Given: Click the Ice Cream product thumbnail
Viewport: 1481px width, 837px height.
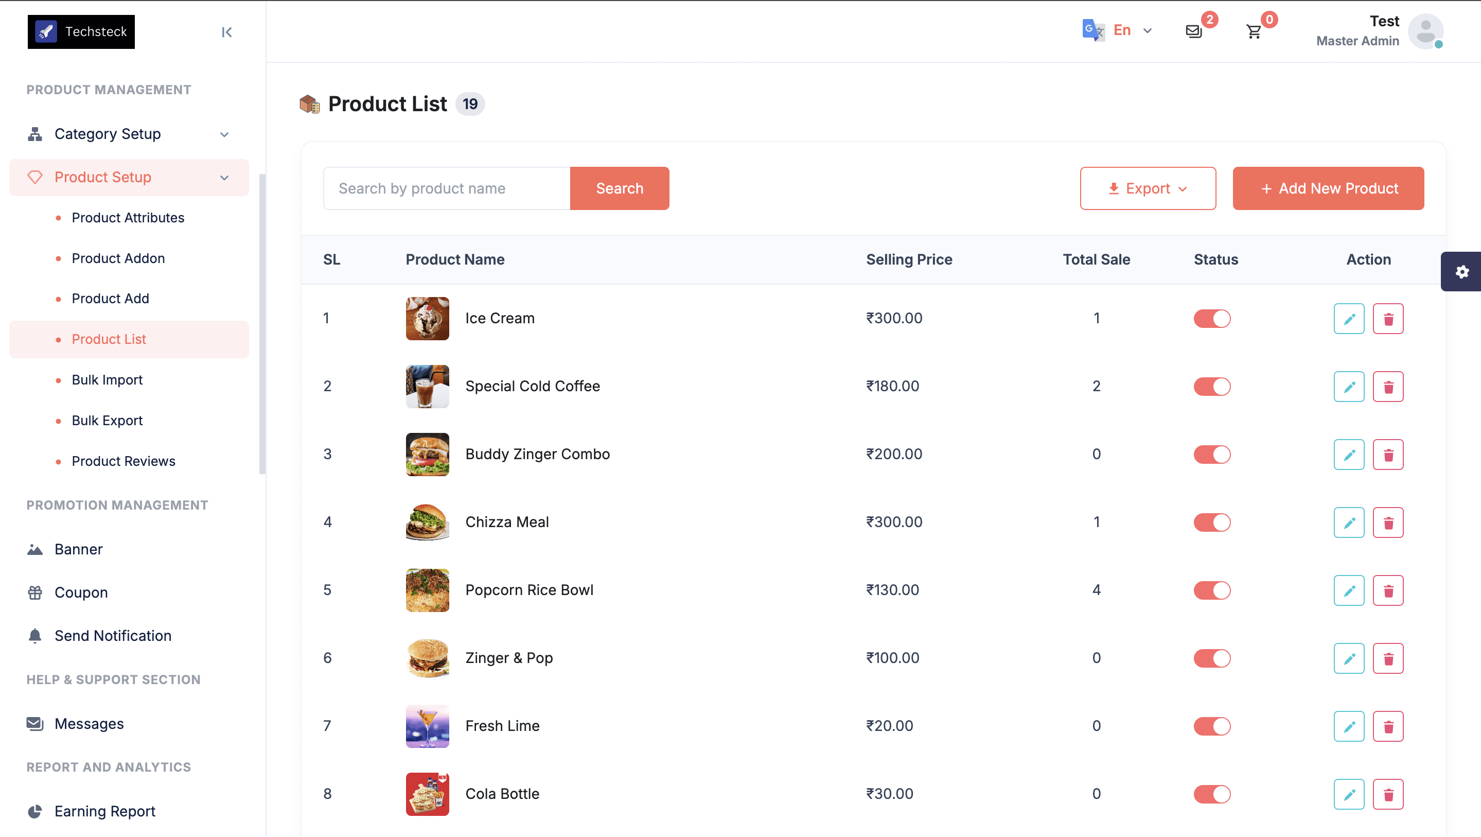Looking at the screenshot, I should 427,319.
